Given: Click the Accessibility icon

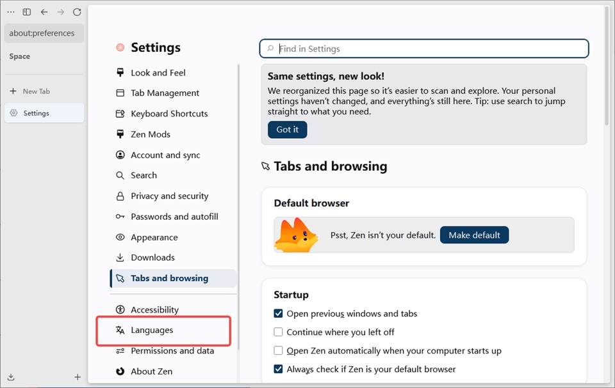Looking at the screenshot, I should click(120, 309).
